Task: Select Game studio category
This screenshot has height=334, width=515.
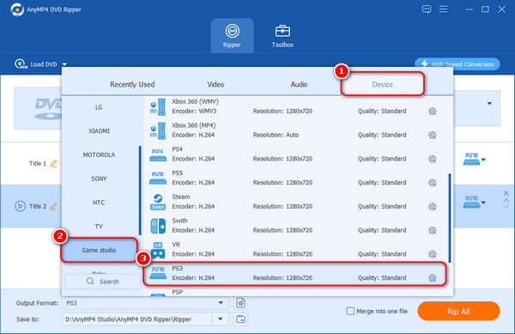Action: pyautogui.click(x=99, y=250)
